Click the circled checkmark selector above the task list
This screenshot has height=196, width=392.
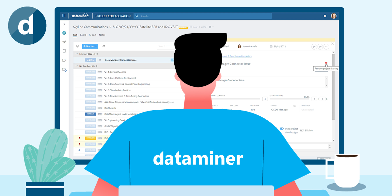(x=77, y=46)
